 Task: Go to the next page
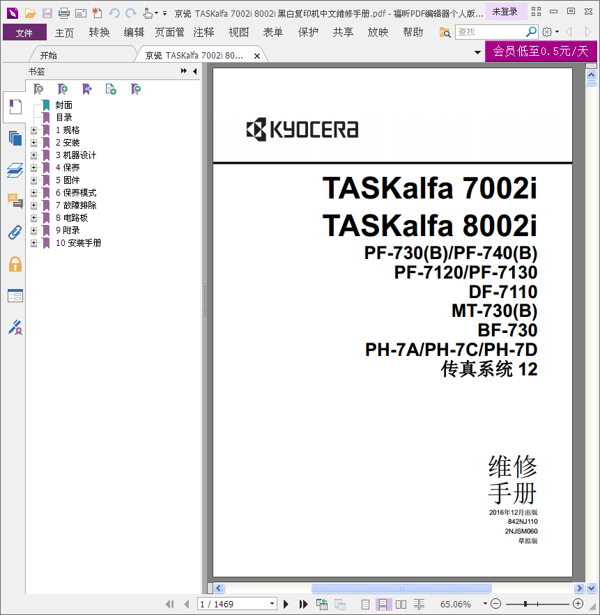286,604
